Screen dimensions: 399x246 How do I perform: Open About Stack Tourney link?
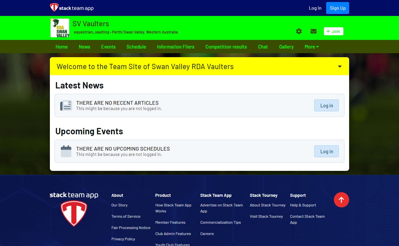pyautogui.click(x=268, y=205)
